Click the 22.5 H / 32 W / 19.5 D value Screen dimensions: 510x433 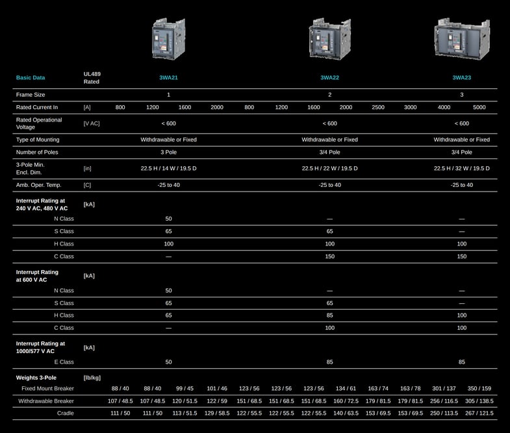point(462,168)
